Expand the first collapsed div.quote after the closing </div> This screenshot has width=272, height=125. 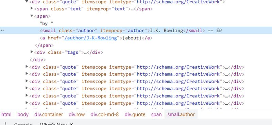27,66
